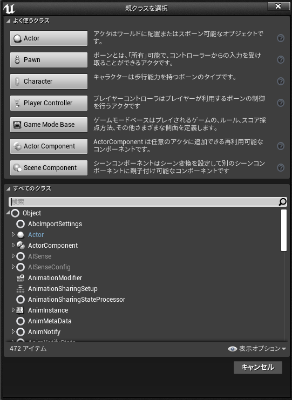Choose the Pawn parent class button
The image size is (292, 400).
(x=49, y=60)
